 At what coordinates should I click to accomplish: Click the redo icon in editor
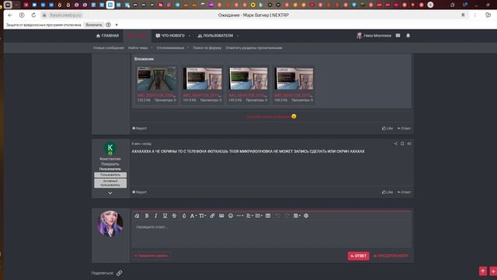tap(287, 216)
